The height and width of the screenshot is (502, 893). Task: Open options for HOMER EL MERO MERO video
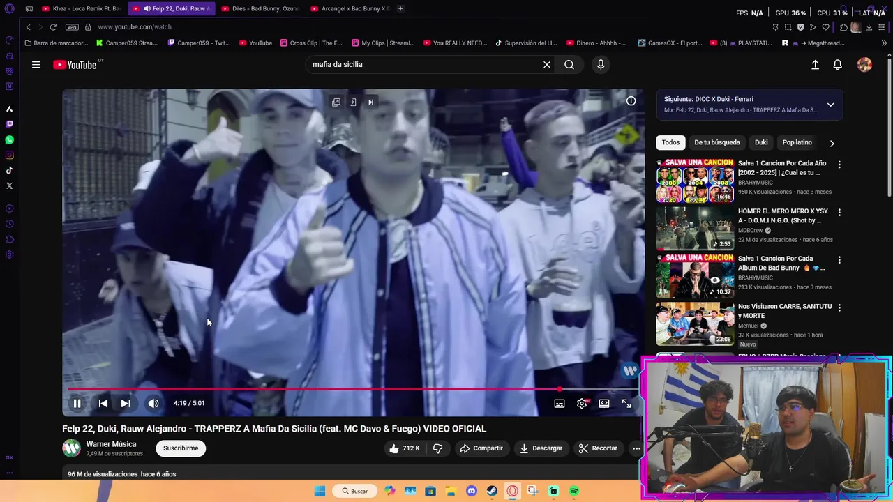(839, 212)
